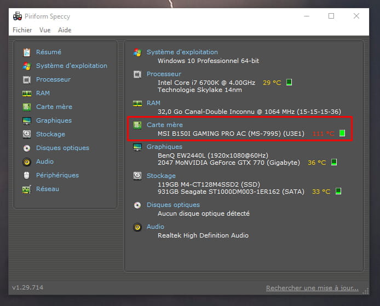The width and height of the screenshot is (380, 306).
Task: Open the Processeur heading in summary panel
Action: [164, 74]
